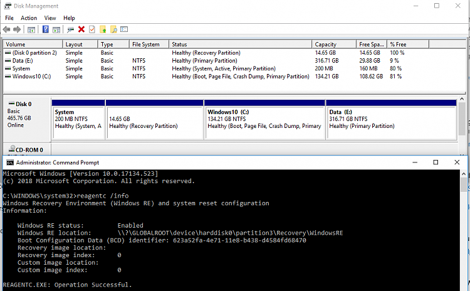Click the 9 % free cell
470x291 pixels.
point(394,61)
